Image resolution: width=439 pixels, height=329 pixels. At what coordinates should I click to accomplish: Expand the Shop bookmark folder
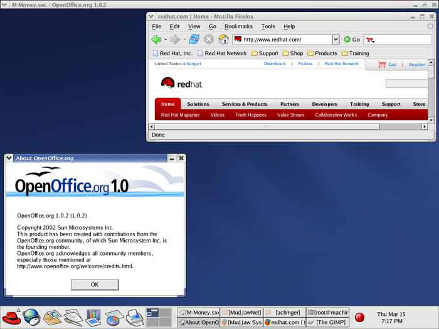coord(293,53)
